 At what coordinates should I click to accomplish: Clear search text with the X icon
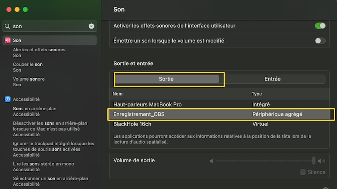91,26
